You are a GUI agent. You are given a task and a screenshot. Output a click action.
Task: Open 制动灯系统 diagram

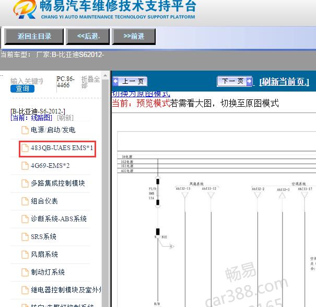coord(48,272)
